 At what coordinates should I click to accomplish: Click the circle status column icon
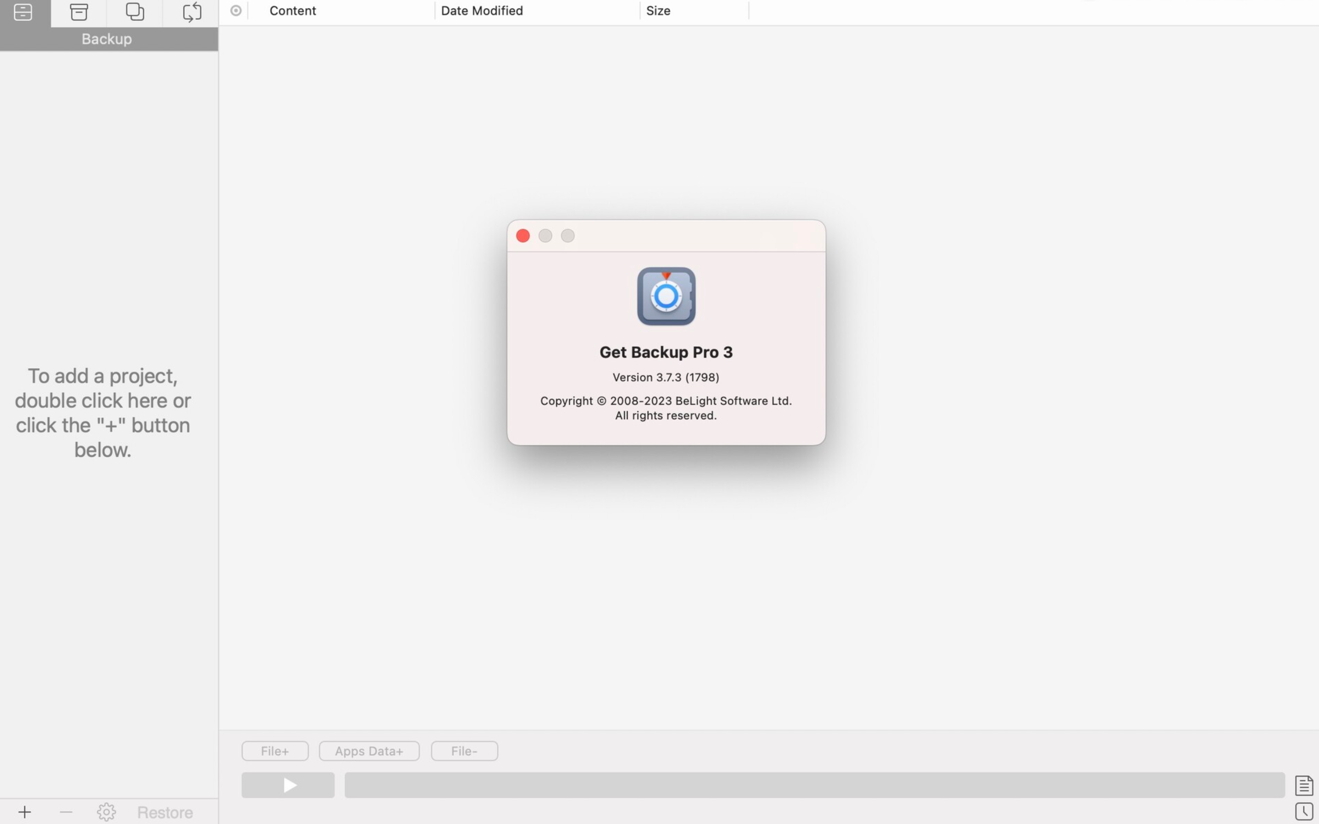pos(236,10)
